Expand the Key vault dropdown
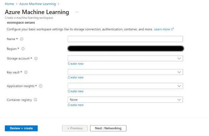This screenshot has height=136, width=209. tap(125, 72)
